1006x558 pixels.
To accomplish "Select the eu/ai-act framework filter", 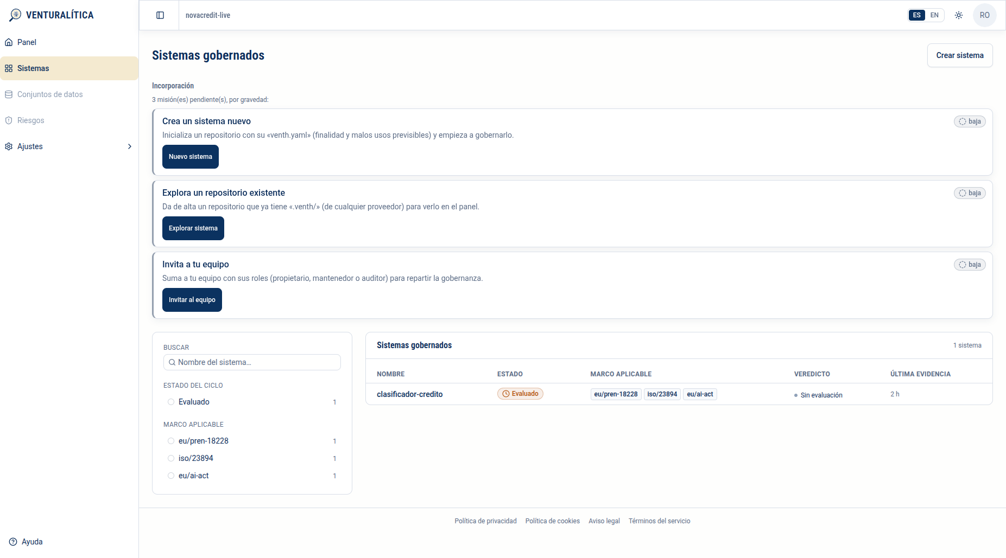I will pos(252,476).
